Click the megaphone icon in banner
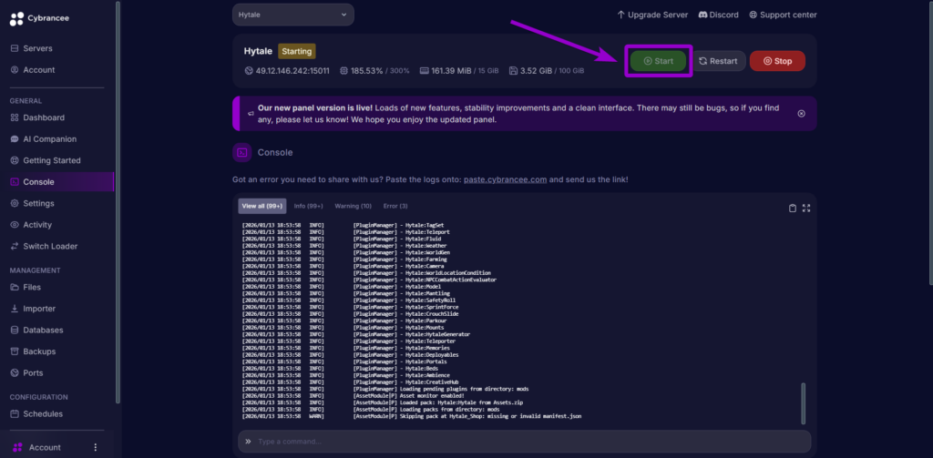 251,113
